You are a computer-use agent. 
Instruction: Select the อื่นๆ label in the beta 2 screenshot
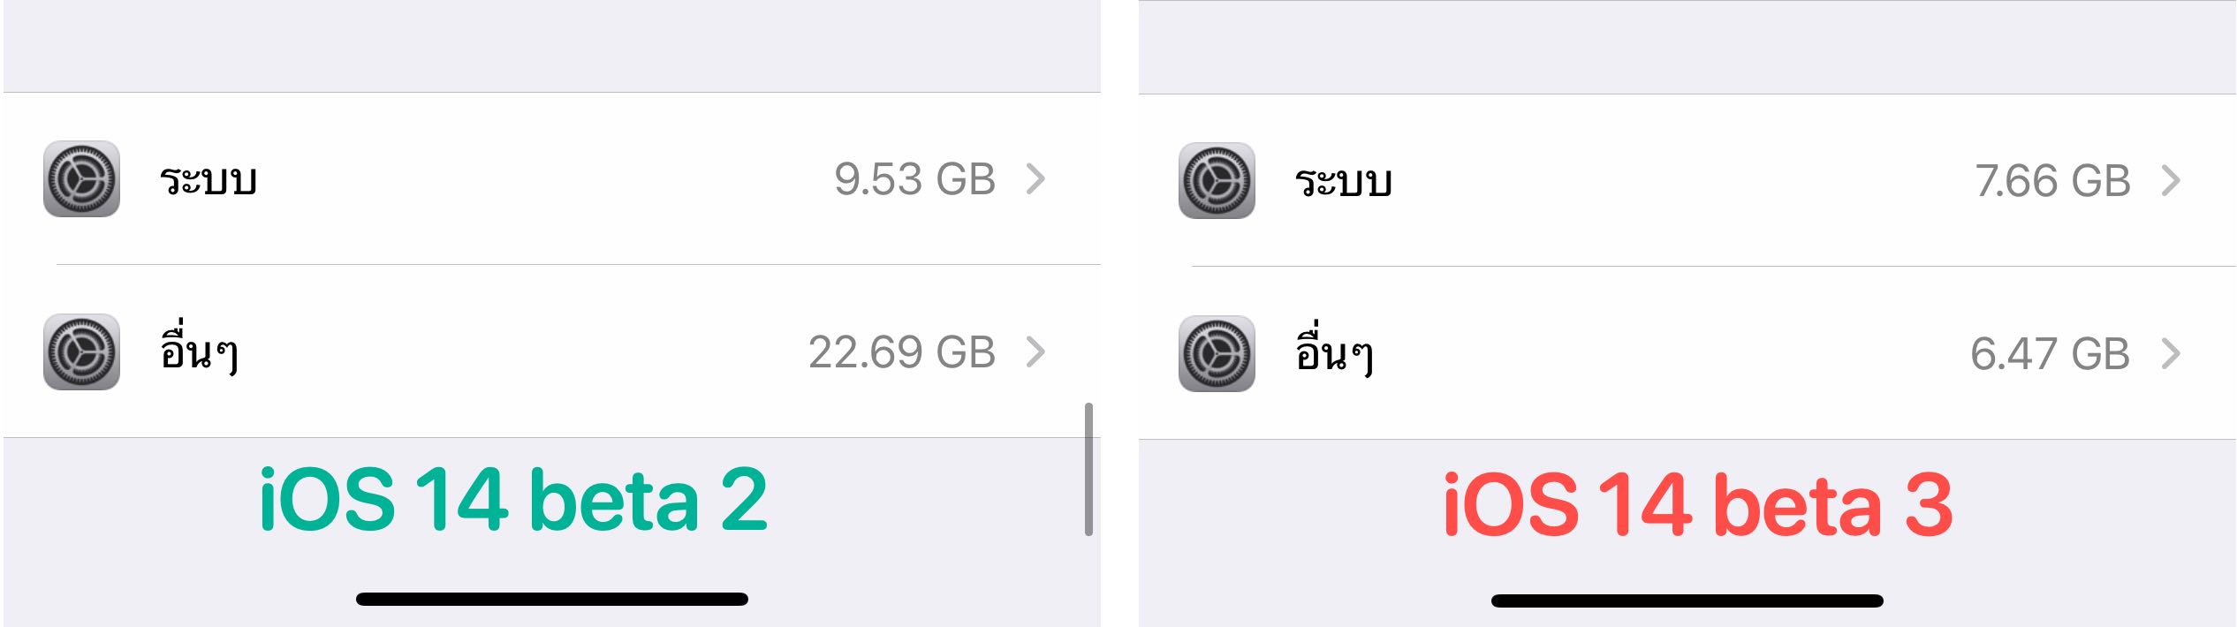199,351
